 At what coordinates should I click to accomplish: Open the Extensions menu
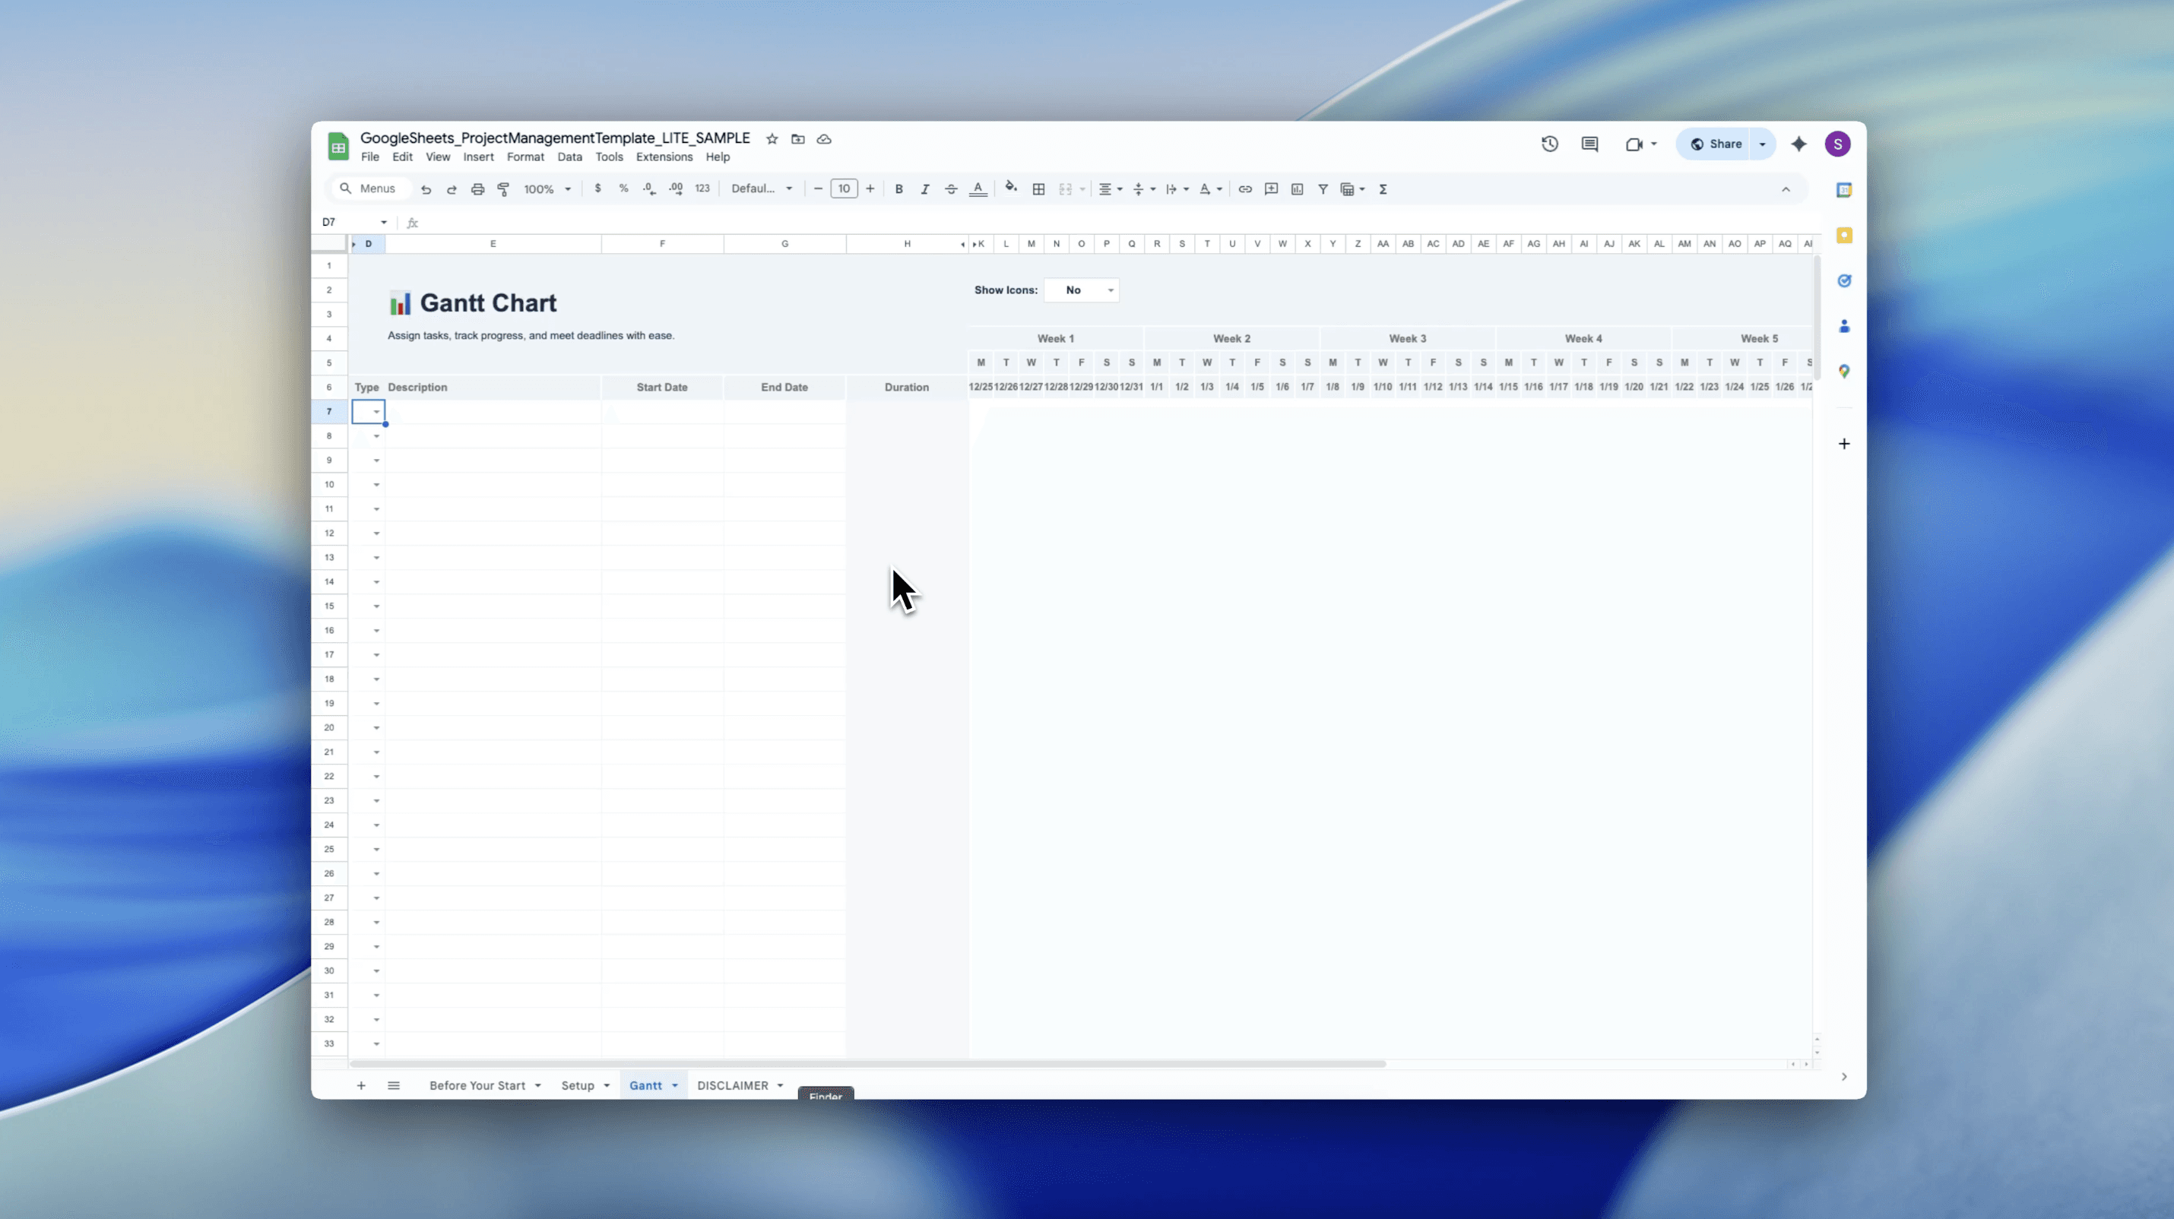point(664,157)
